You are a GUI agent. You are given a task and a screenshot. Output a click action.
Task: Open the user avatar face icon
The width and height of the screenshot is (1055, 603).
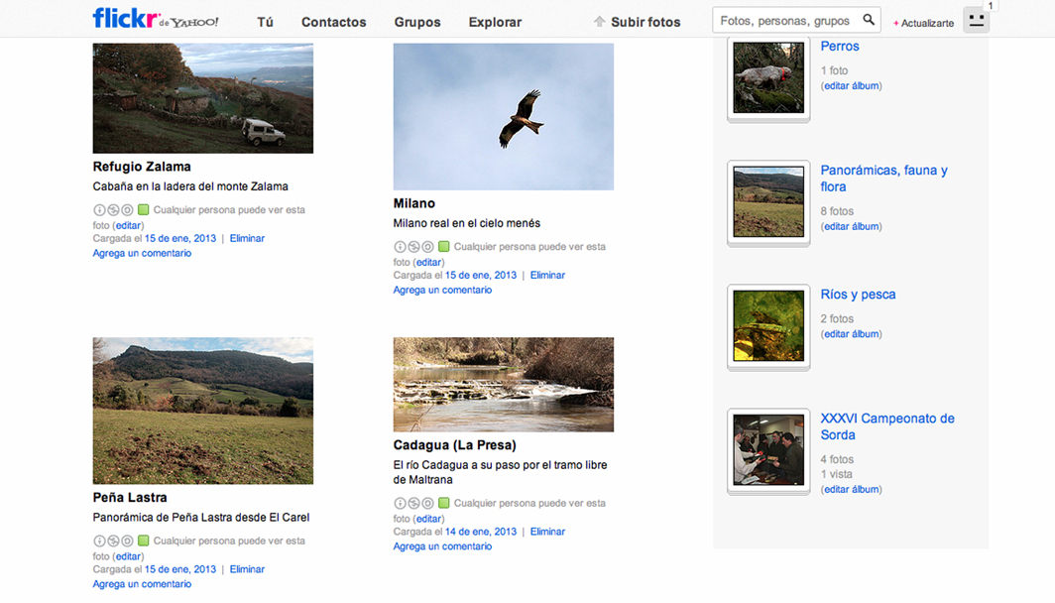click(x=976, y=21)
